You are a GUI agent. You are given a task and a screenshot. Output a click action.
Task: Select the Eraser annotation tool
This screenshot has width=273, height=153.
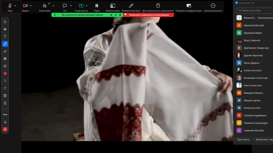point(5,66)
